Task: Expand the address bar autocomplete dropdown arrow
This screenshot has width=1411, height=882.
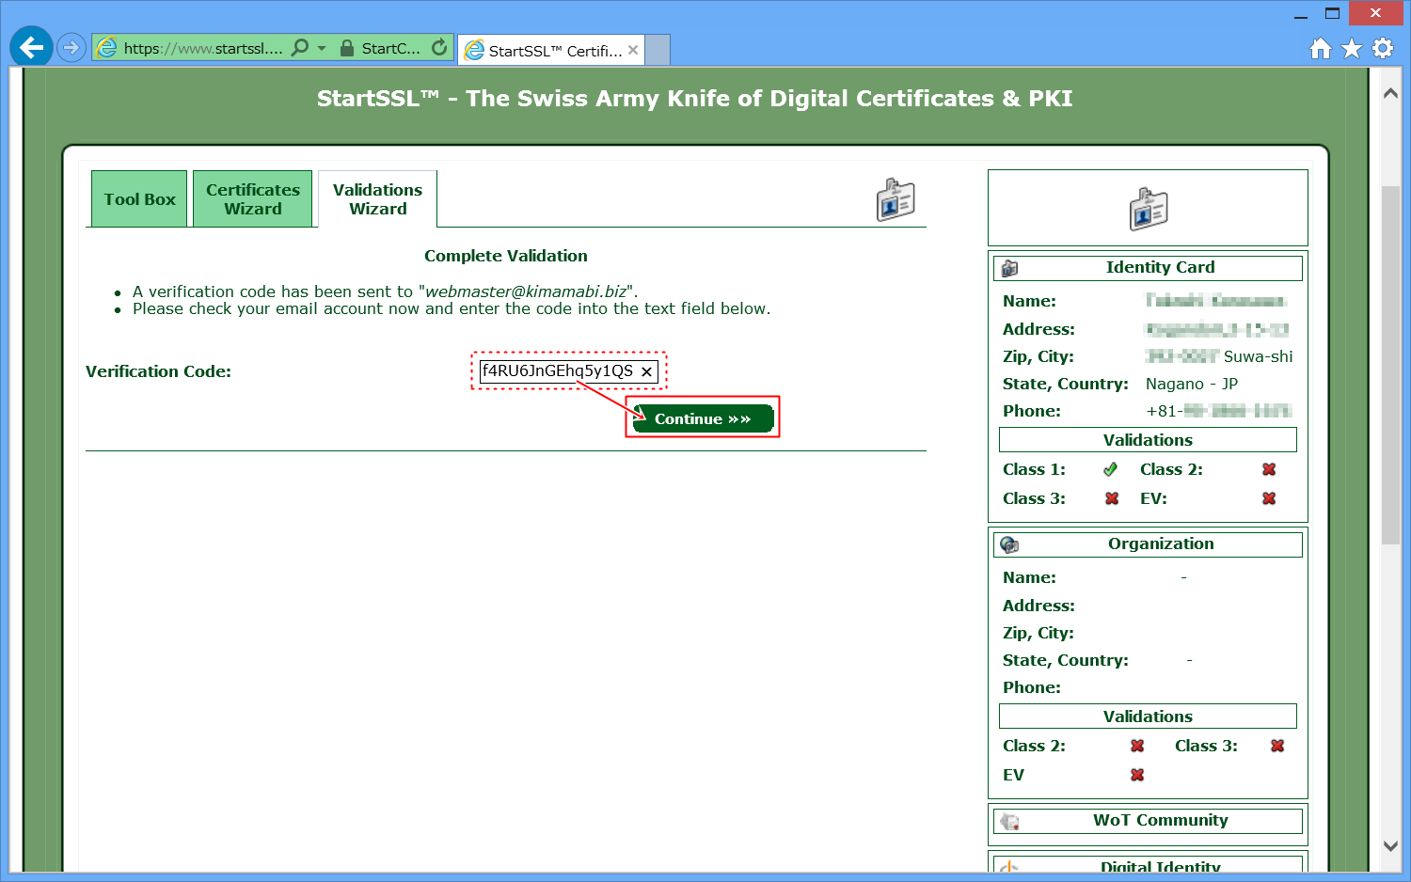Action: pos(322,47)
